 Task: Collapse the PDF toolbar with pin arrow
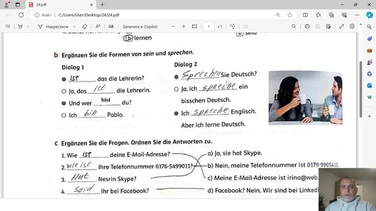(360, 25)
